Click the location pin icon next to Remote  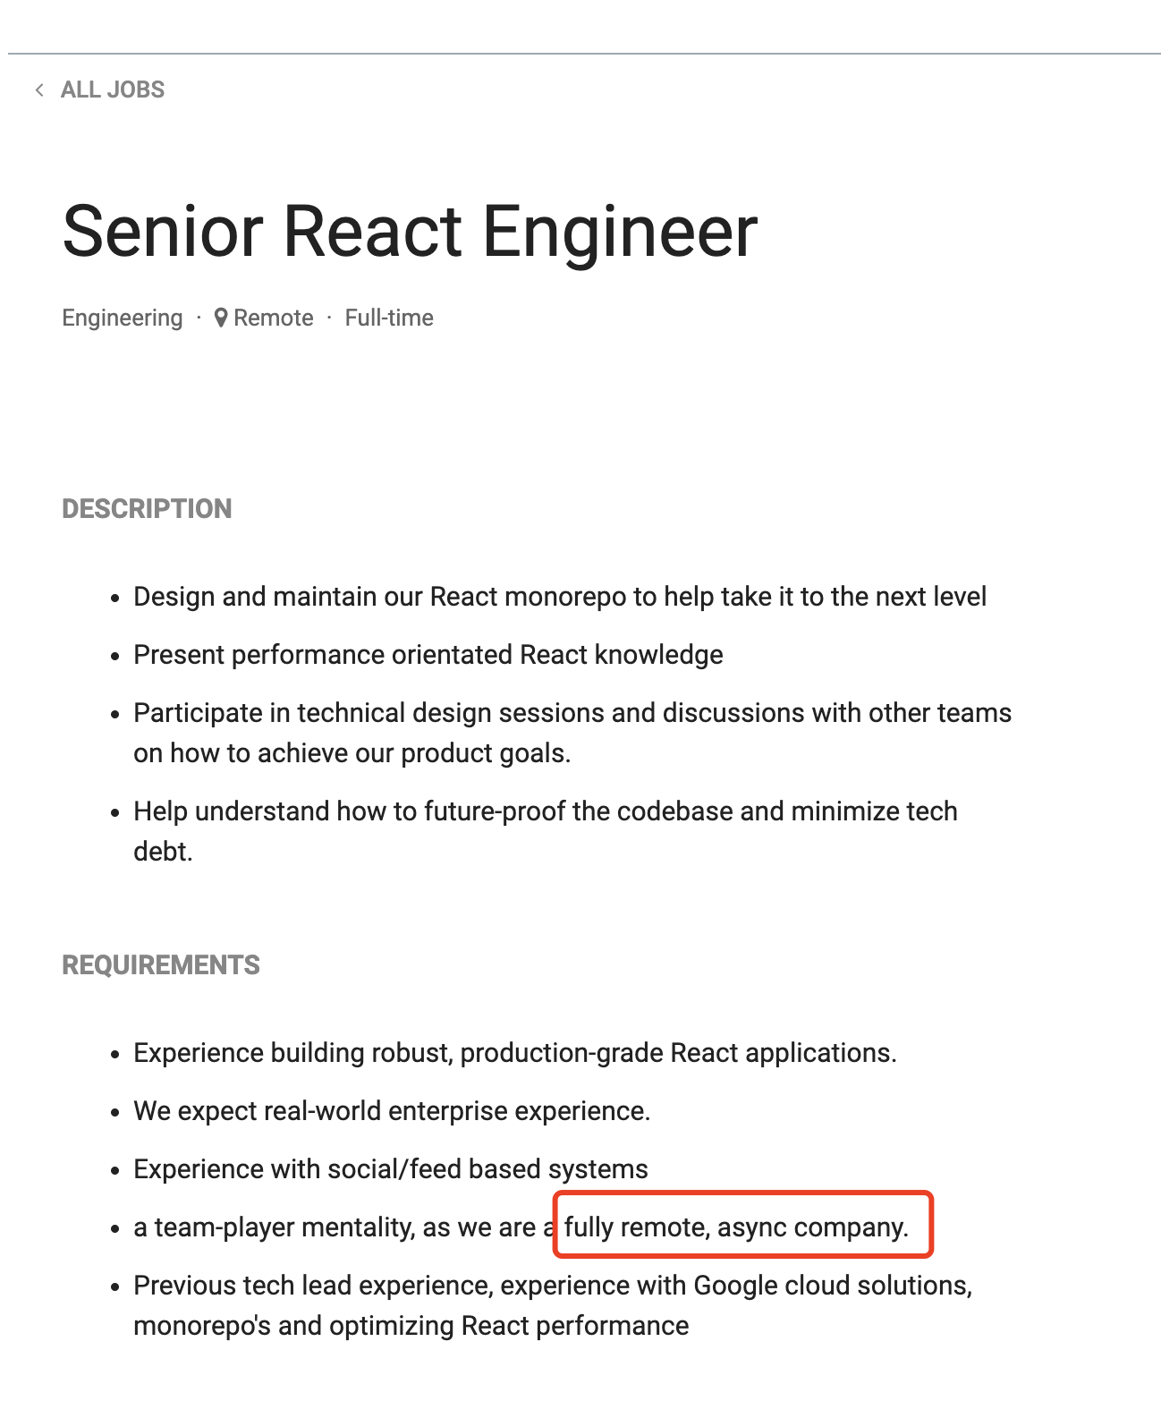tap(221, 318)
